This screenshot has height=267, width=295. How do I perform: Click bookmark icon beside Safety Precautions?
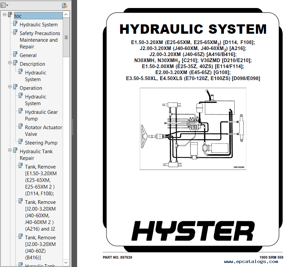click(15, 32)
